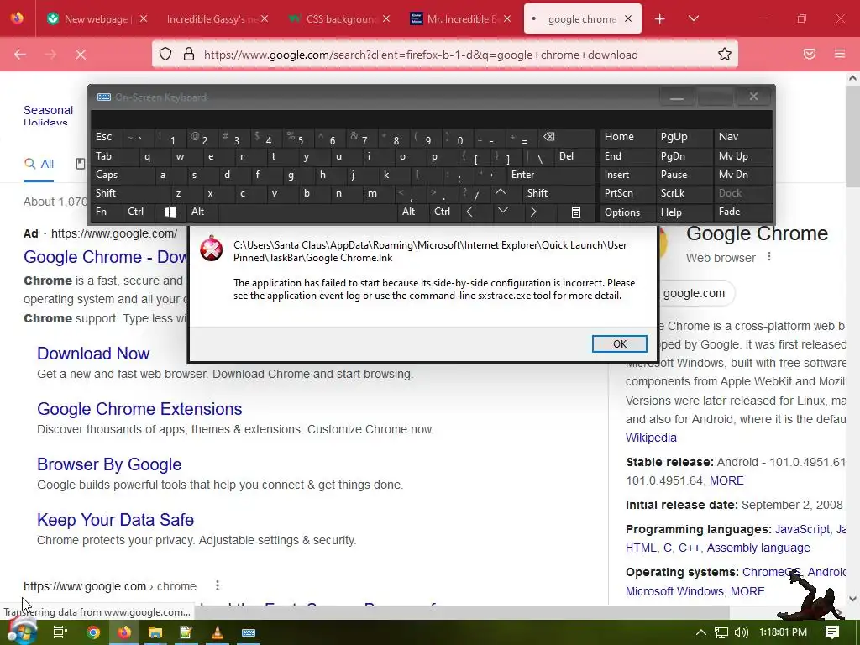The width and height of the screenshot is (860, 645).
Task: Click the Firefox stop loading button
Action: point(81,55)
